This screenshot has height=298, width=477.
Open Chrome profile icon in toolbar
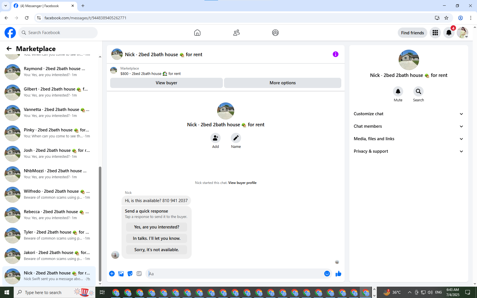pos(461,18)
